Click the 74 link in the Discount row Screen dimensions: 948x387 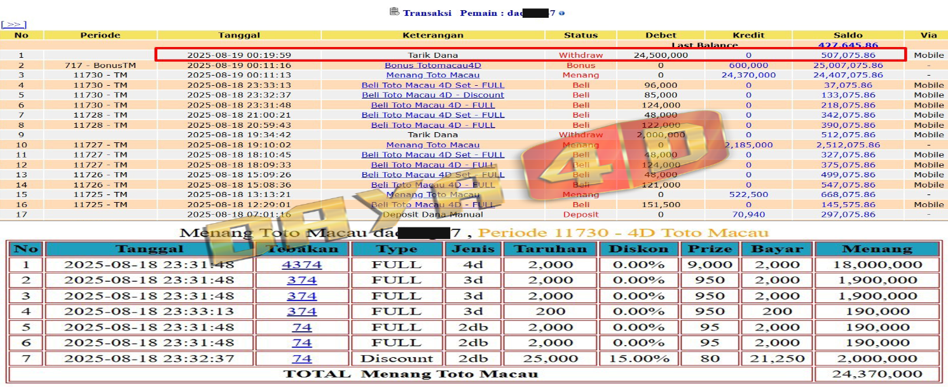point(301,358)
